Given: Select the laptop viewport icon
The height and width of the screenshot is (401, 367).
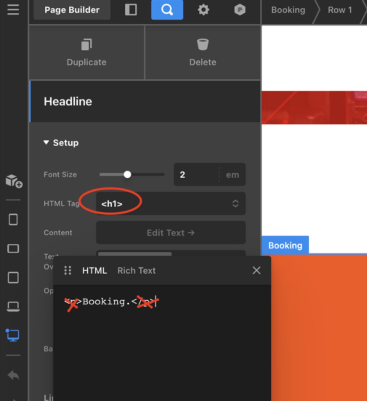Looking at the screenshot, I should click(x=13, y=307).
